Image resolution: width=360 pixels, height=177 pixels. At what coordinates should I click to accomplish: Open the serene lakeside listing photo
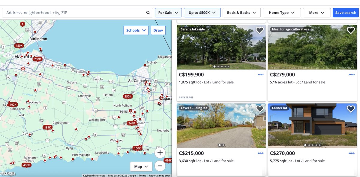point(221,47)
